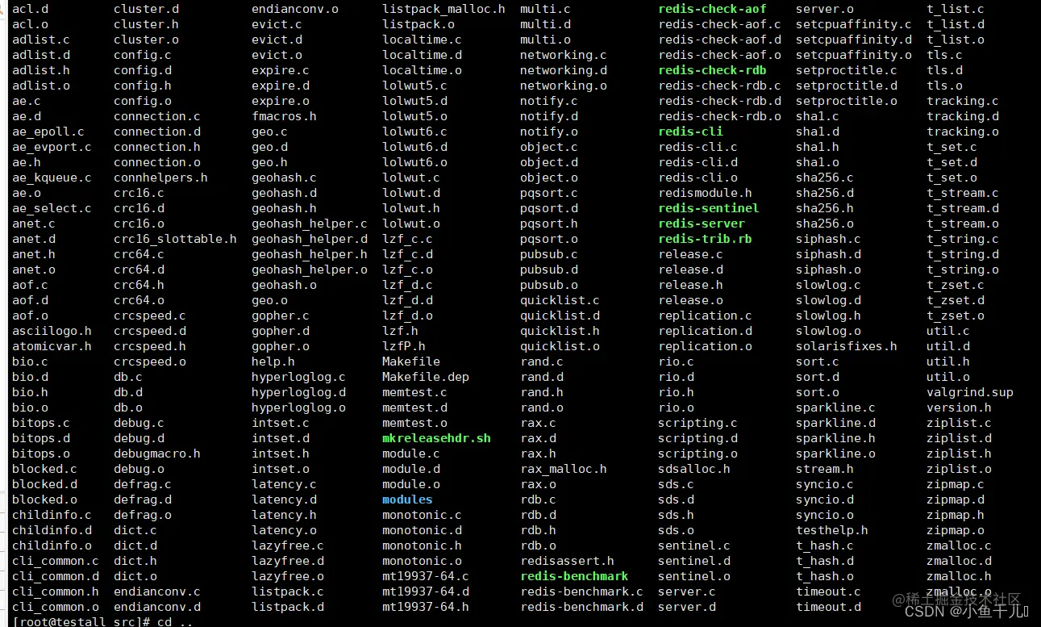Click the multi.c file name

(x=545, y=9)
